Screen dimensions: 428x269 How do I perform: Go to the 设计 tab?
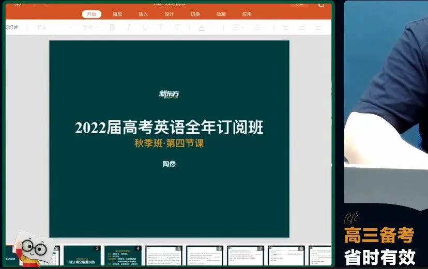(x=169, y=14)
